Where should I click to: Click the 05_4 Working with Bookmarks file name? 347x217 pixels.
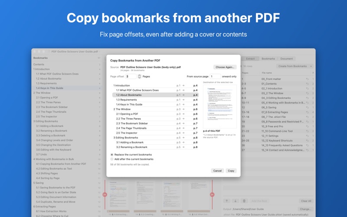283,103
